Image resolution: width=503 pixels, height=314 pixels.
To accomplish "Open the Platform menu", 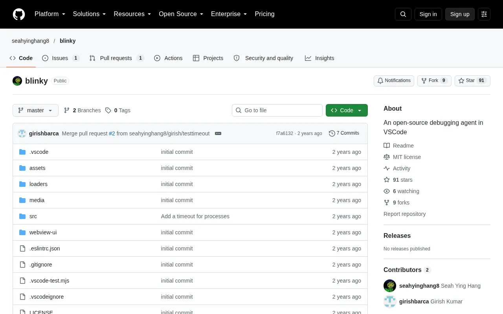I will click(50, 14).
